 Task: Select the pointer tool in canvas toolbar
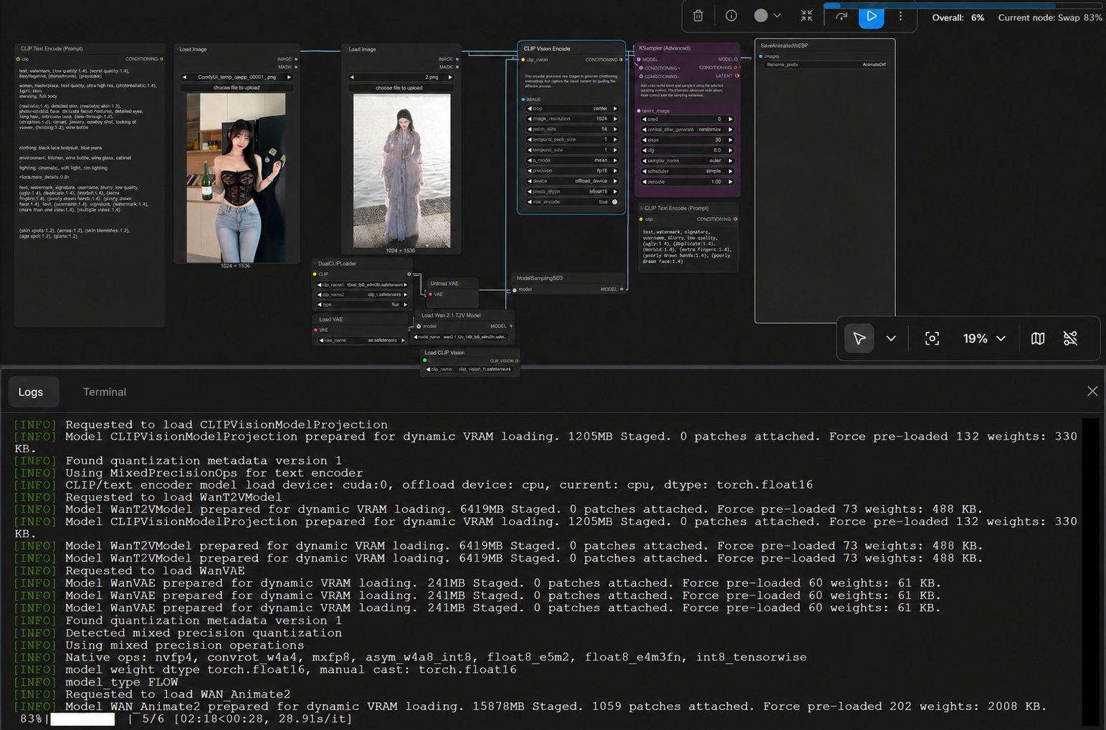[x=859, y=338]
